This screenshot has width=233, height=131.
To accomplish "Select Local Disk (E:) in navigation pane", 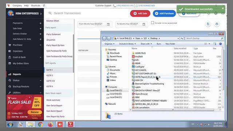I will (x=116, y=94).
